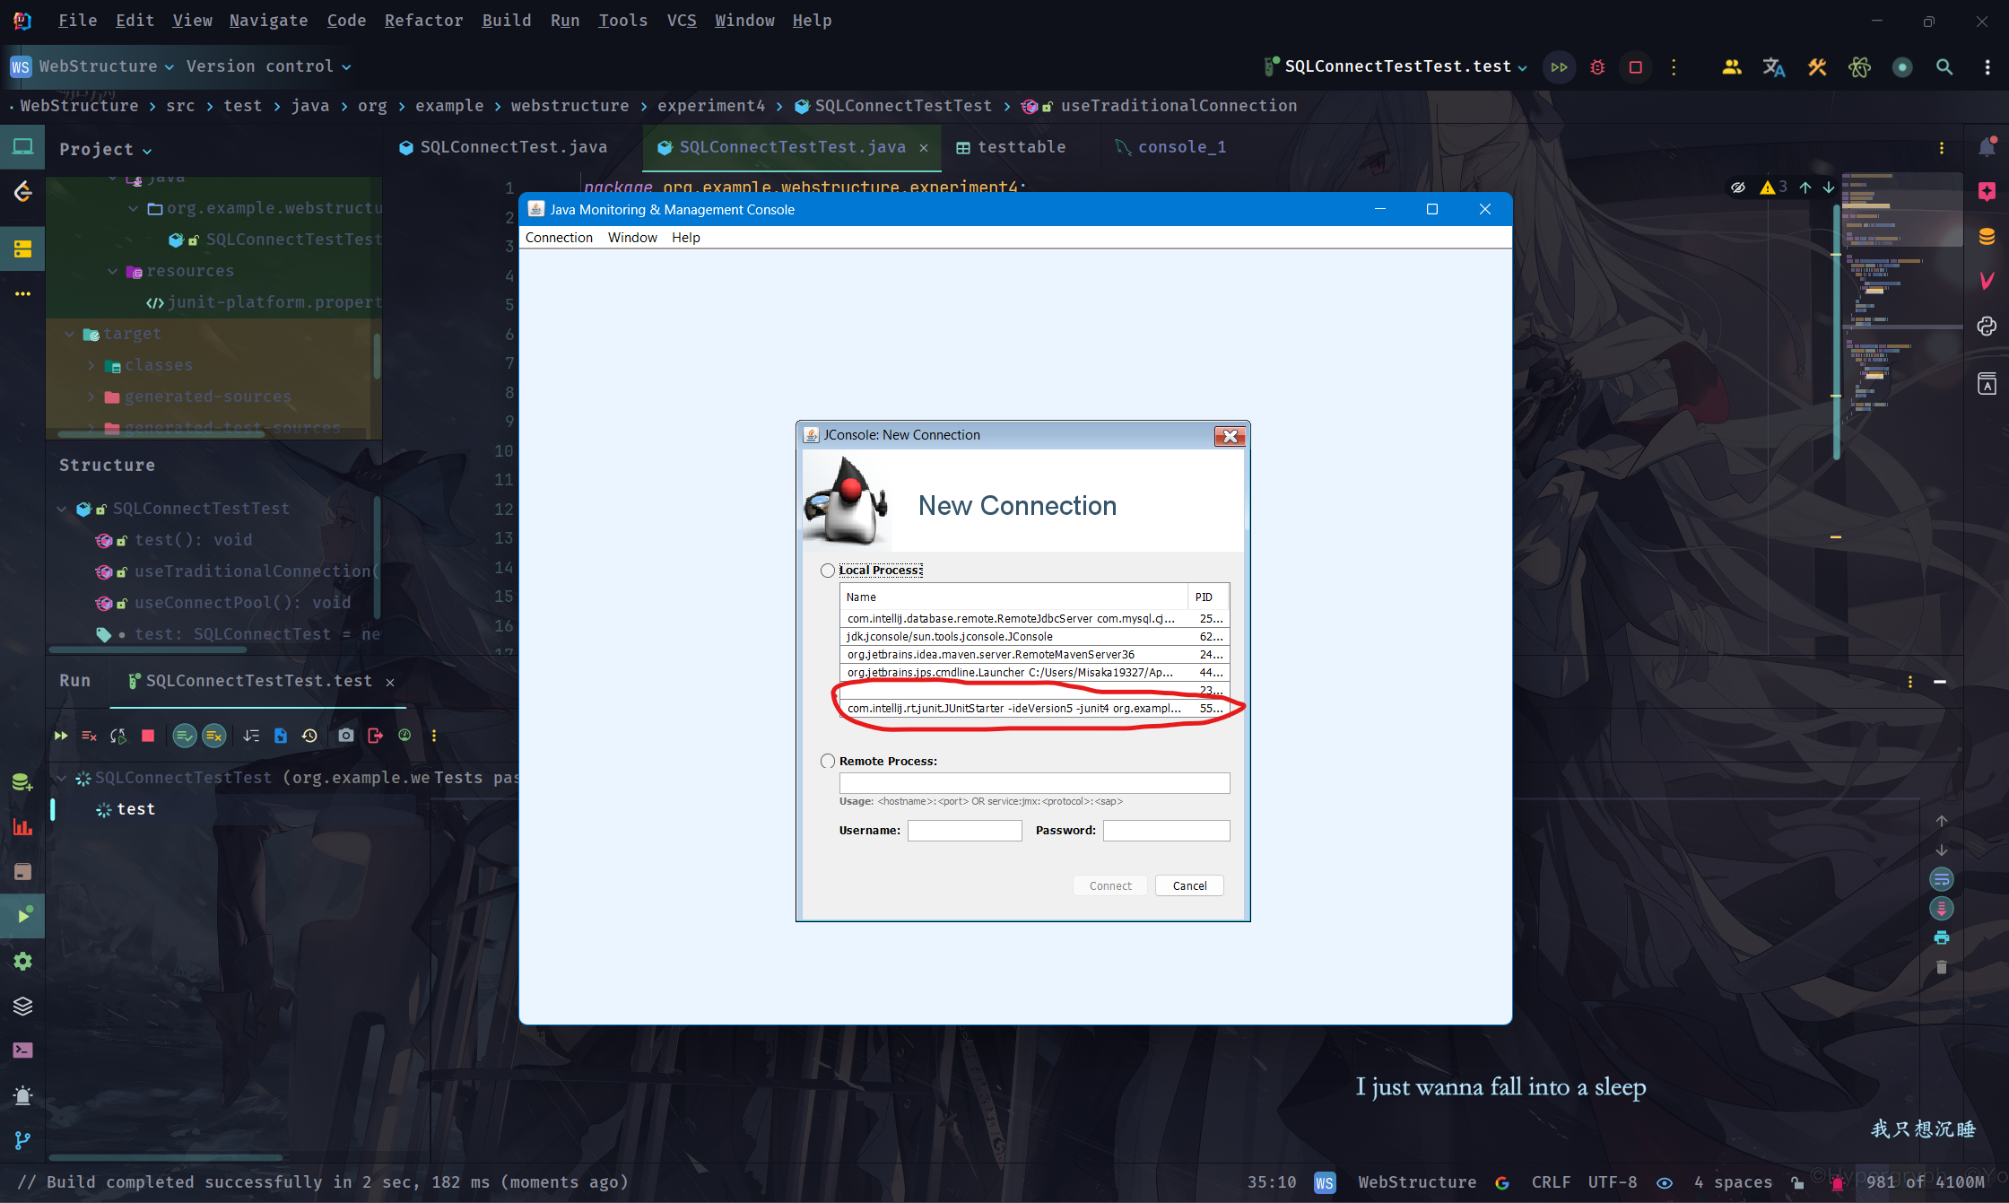Open Search Everywhere magnifier icon
This screenshot has height=1203, width=2009.
[x=1944, y=67]
